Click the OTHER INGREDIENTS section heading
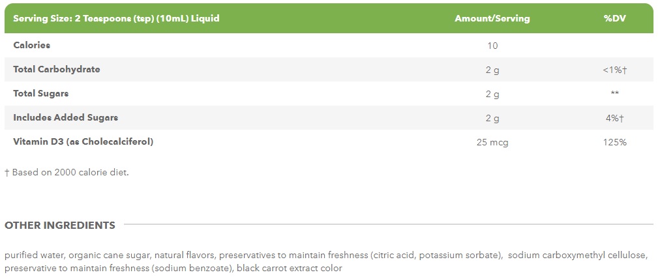The image size is (660, 279). click(x=60, y=225)
